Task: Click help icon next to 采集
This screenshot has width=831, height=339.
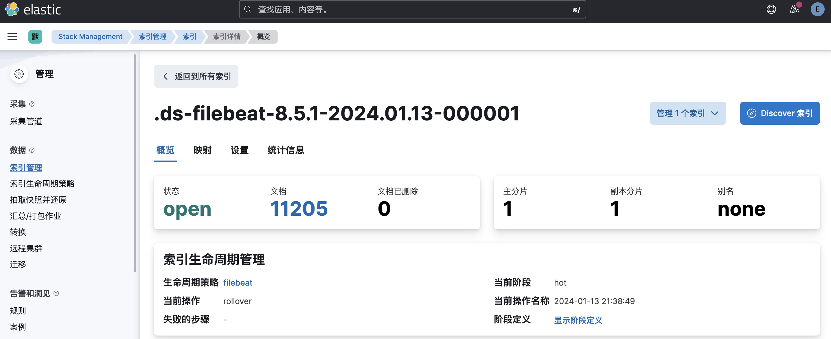Action: click(x=32, y=104)
